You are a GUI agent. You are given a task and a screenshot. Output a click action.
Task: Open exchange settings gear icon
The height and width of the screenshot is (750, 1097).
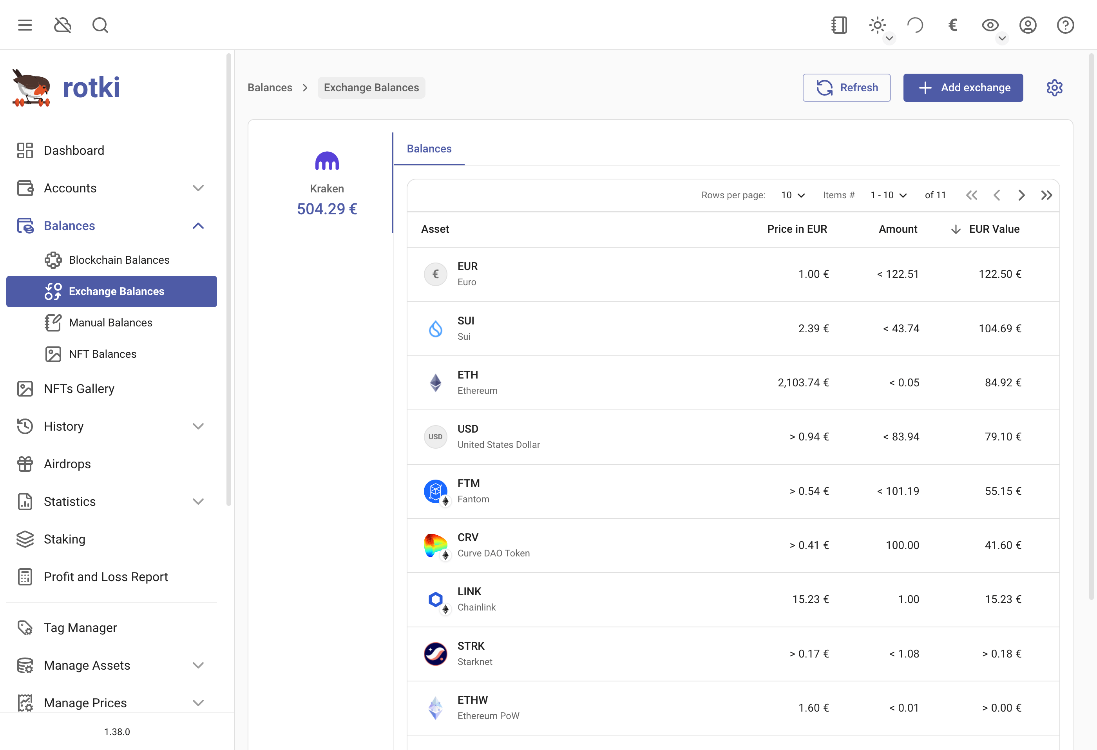pyautogui.click(x=1055, y=88)
